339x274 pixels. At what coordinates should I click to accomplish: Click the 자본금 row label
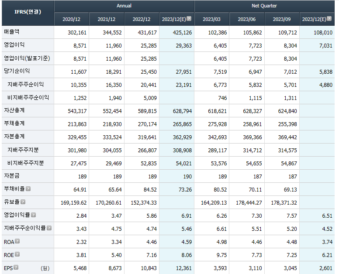click(12, 175)
